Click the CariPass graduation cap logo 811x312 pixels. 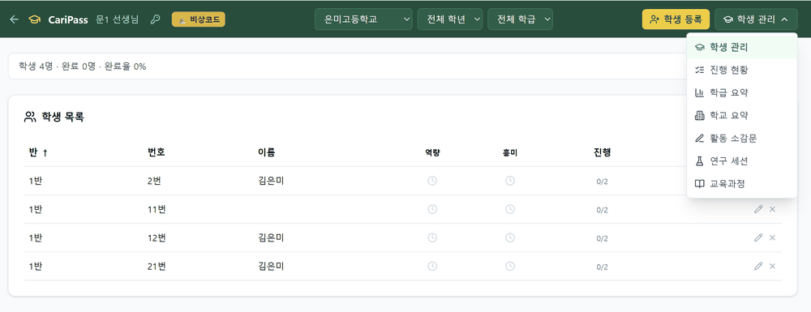tap(35, 19)
